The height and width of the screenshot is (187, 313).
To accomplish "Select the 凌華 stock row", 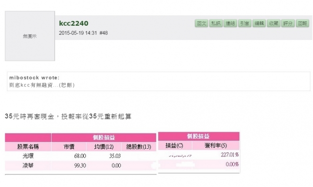I will (81, 165).
